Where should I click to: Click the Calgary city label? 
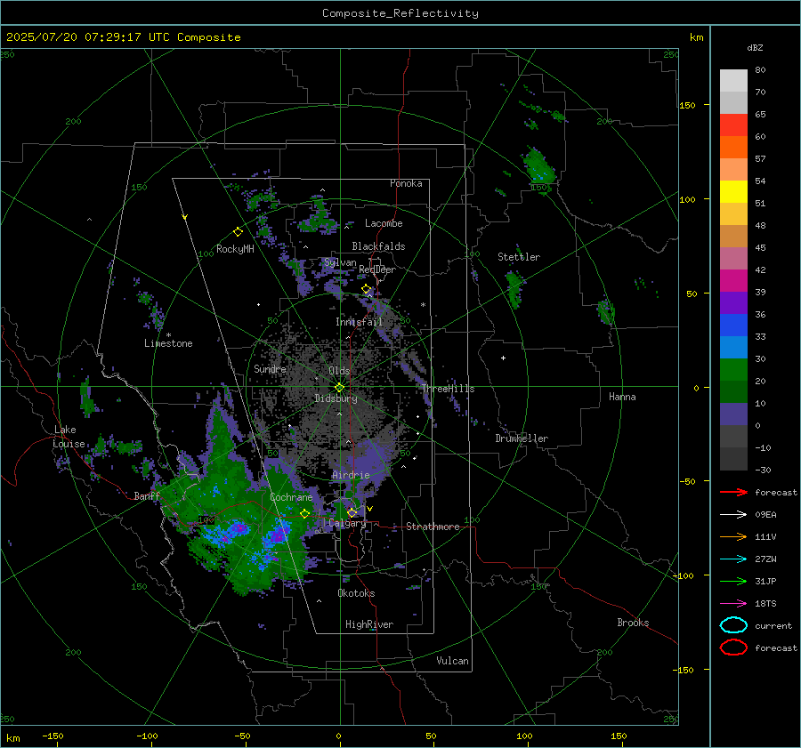tap(347, 523)
